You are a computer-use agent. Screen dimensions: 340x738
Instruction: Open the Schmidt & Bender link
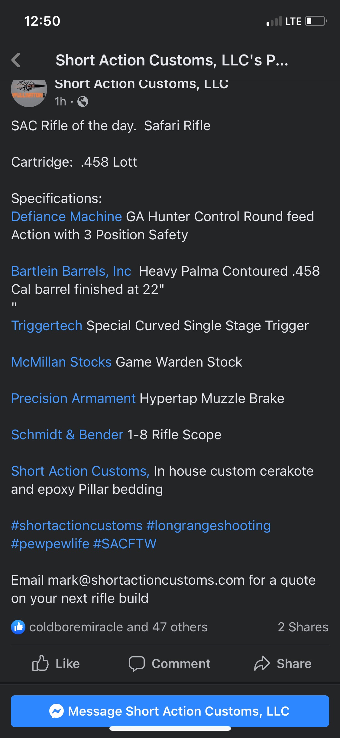[x=67, y=435]
